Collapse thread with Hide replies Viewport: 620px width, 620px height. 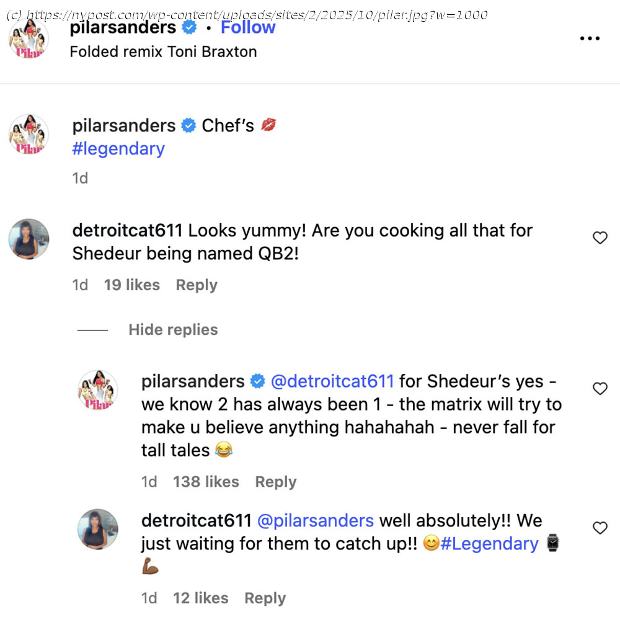coord(173,330)
